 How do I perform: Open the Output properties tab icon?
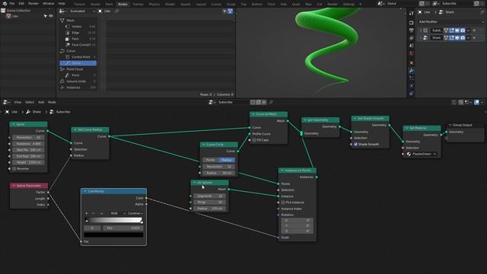pos(411,30)
